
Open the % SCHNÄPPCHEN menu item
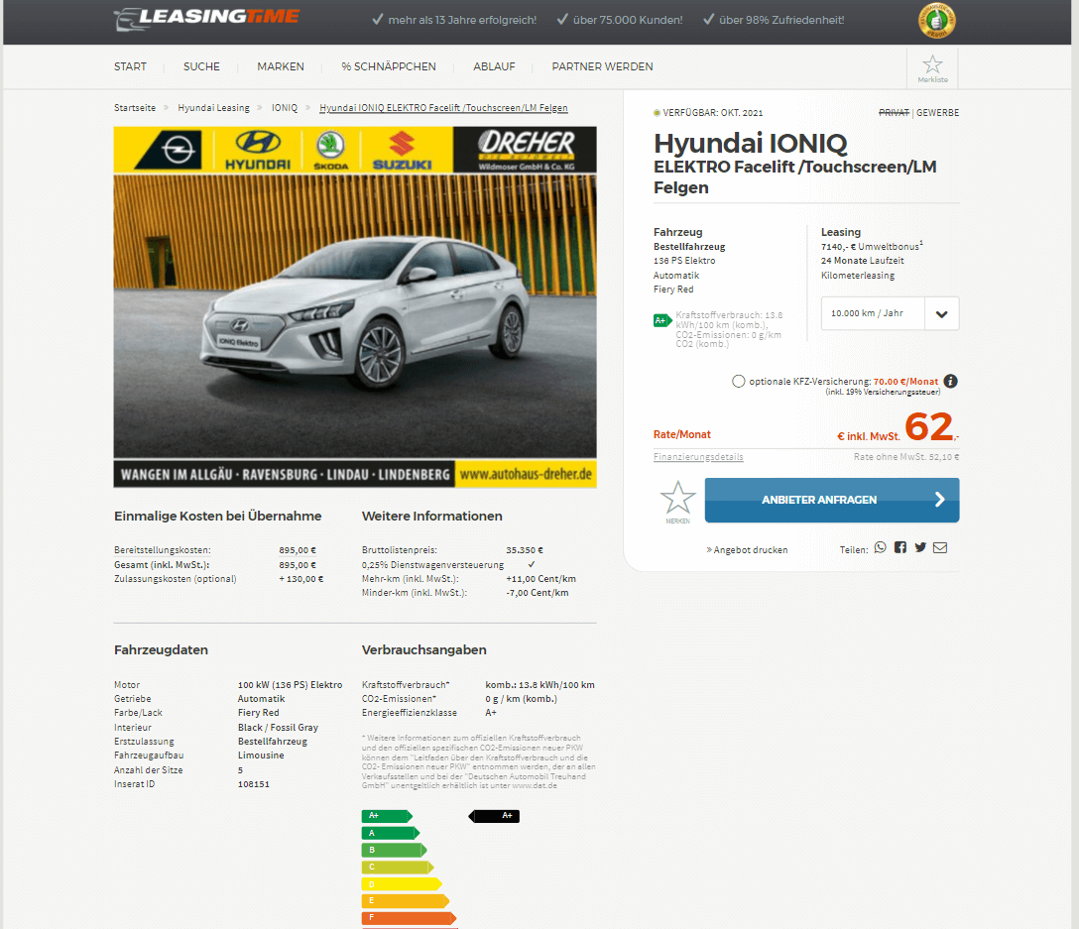[x=389, y=66]
